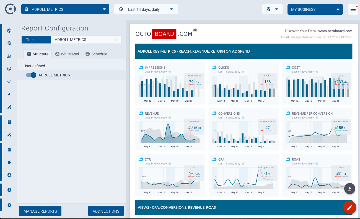Viewport: 360px width, 219px height.
Task: Click the REVENUE widget title
Action: pos(152,114)
